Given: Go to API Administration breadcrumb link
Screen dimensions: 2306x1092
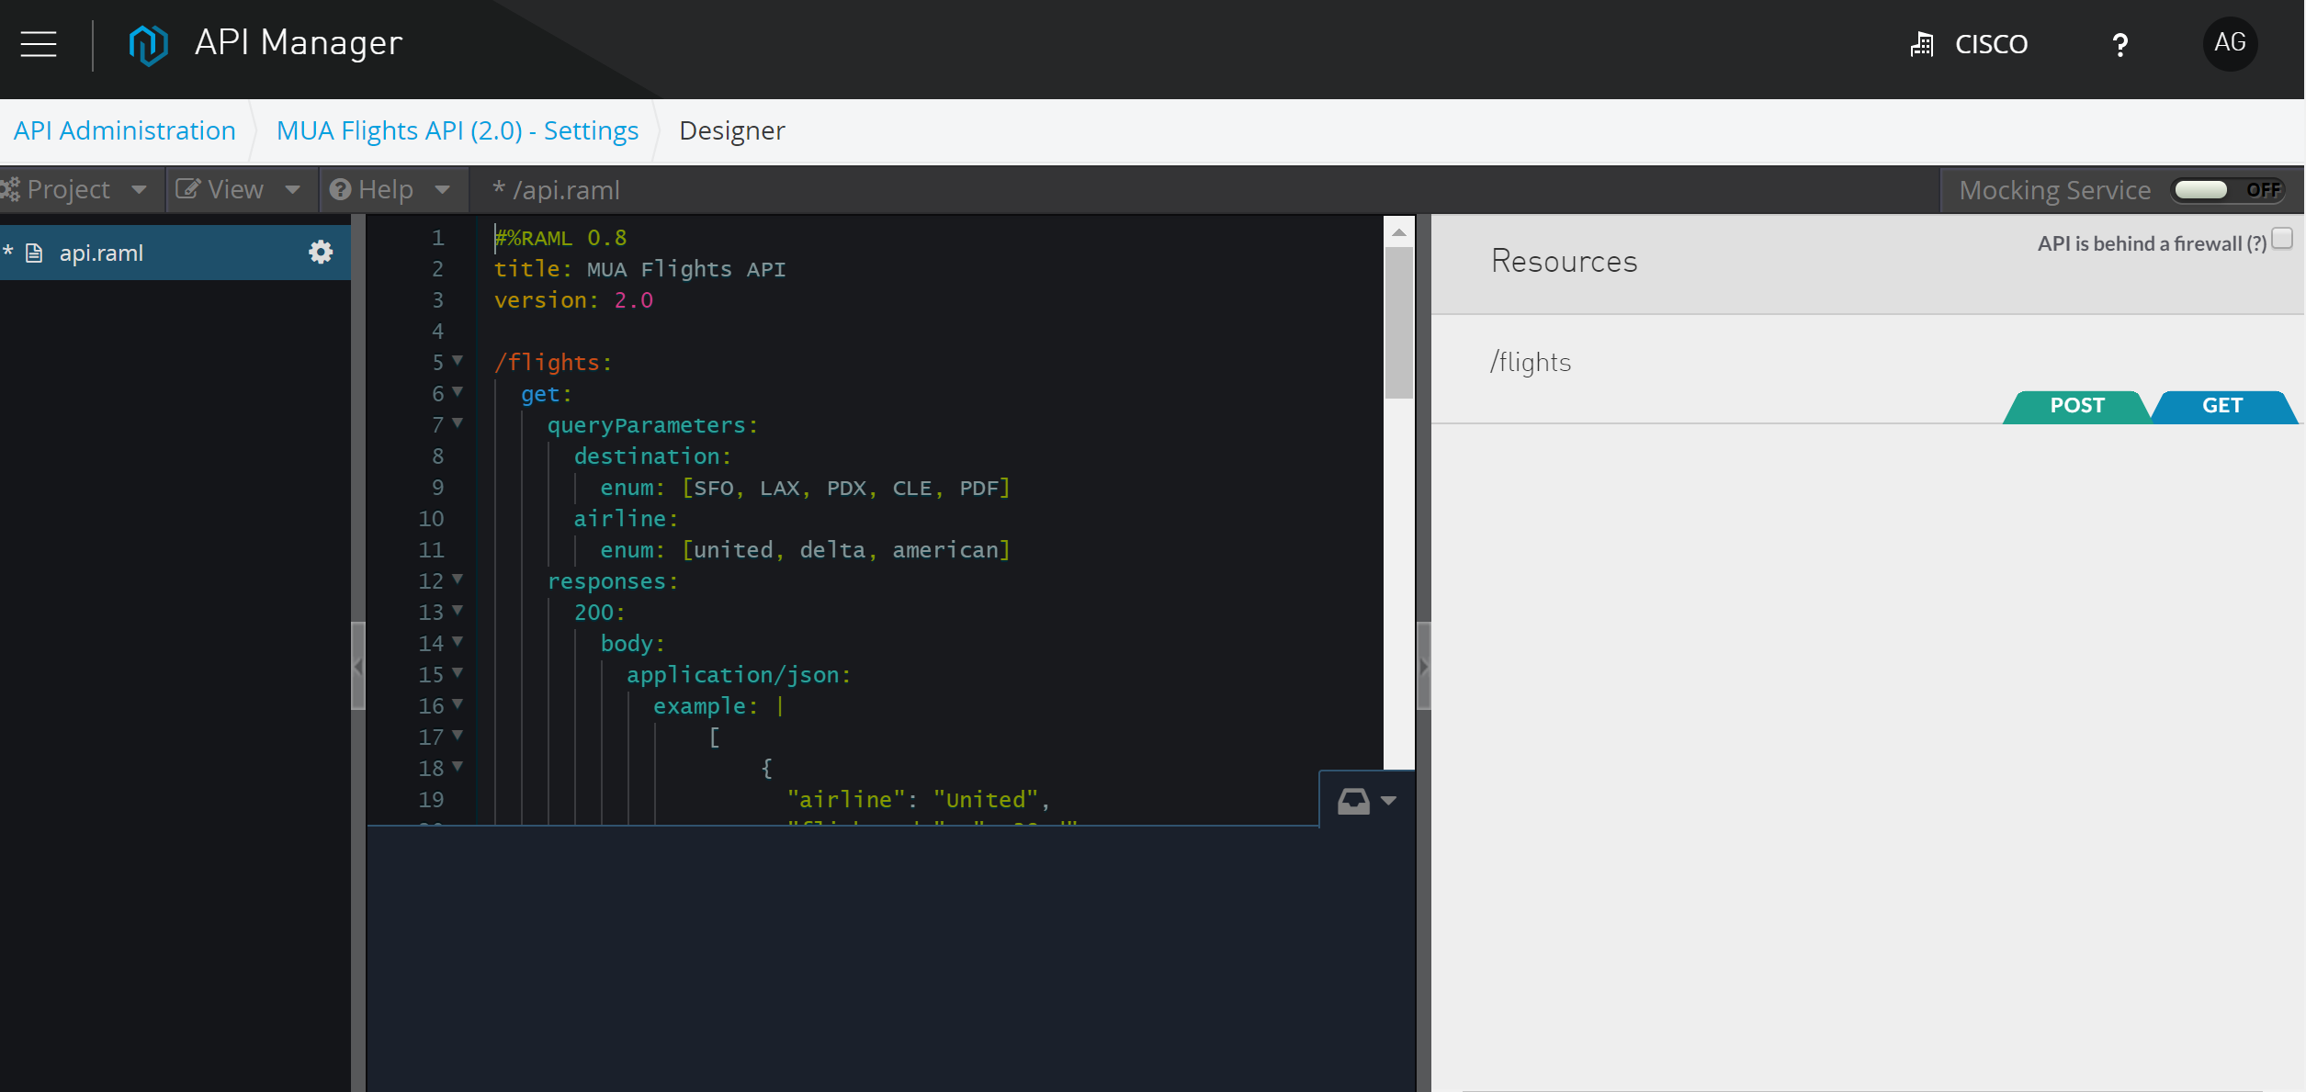Looking at the screenshot, I should pyautogui.click(x=125, y=130).
